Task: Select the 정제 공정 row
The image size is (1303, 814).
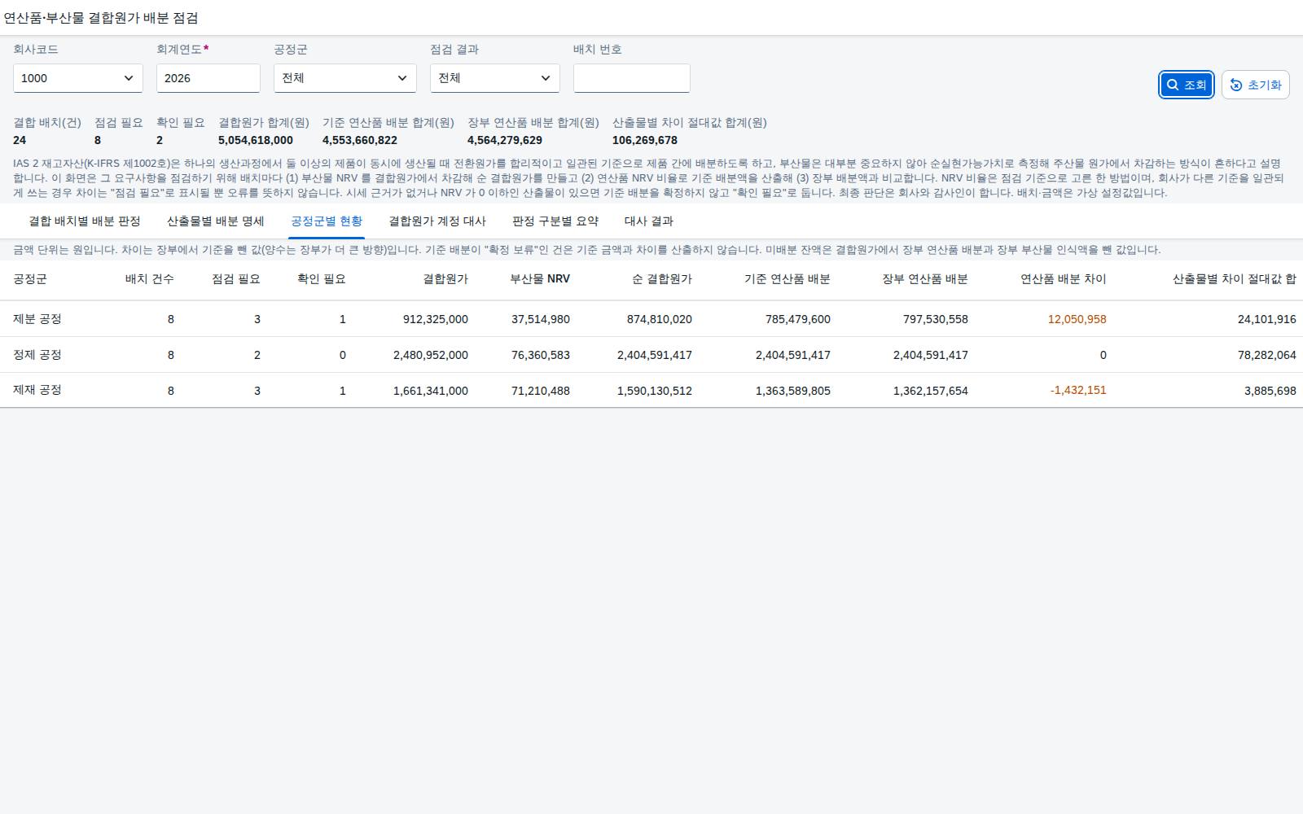Action: (x=651, y=355)
